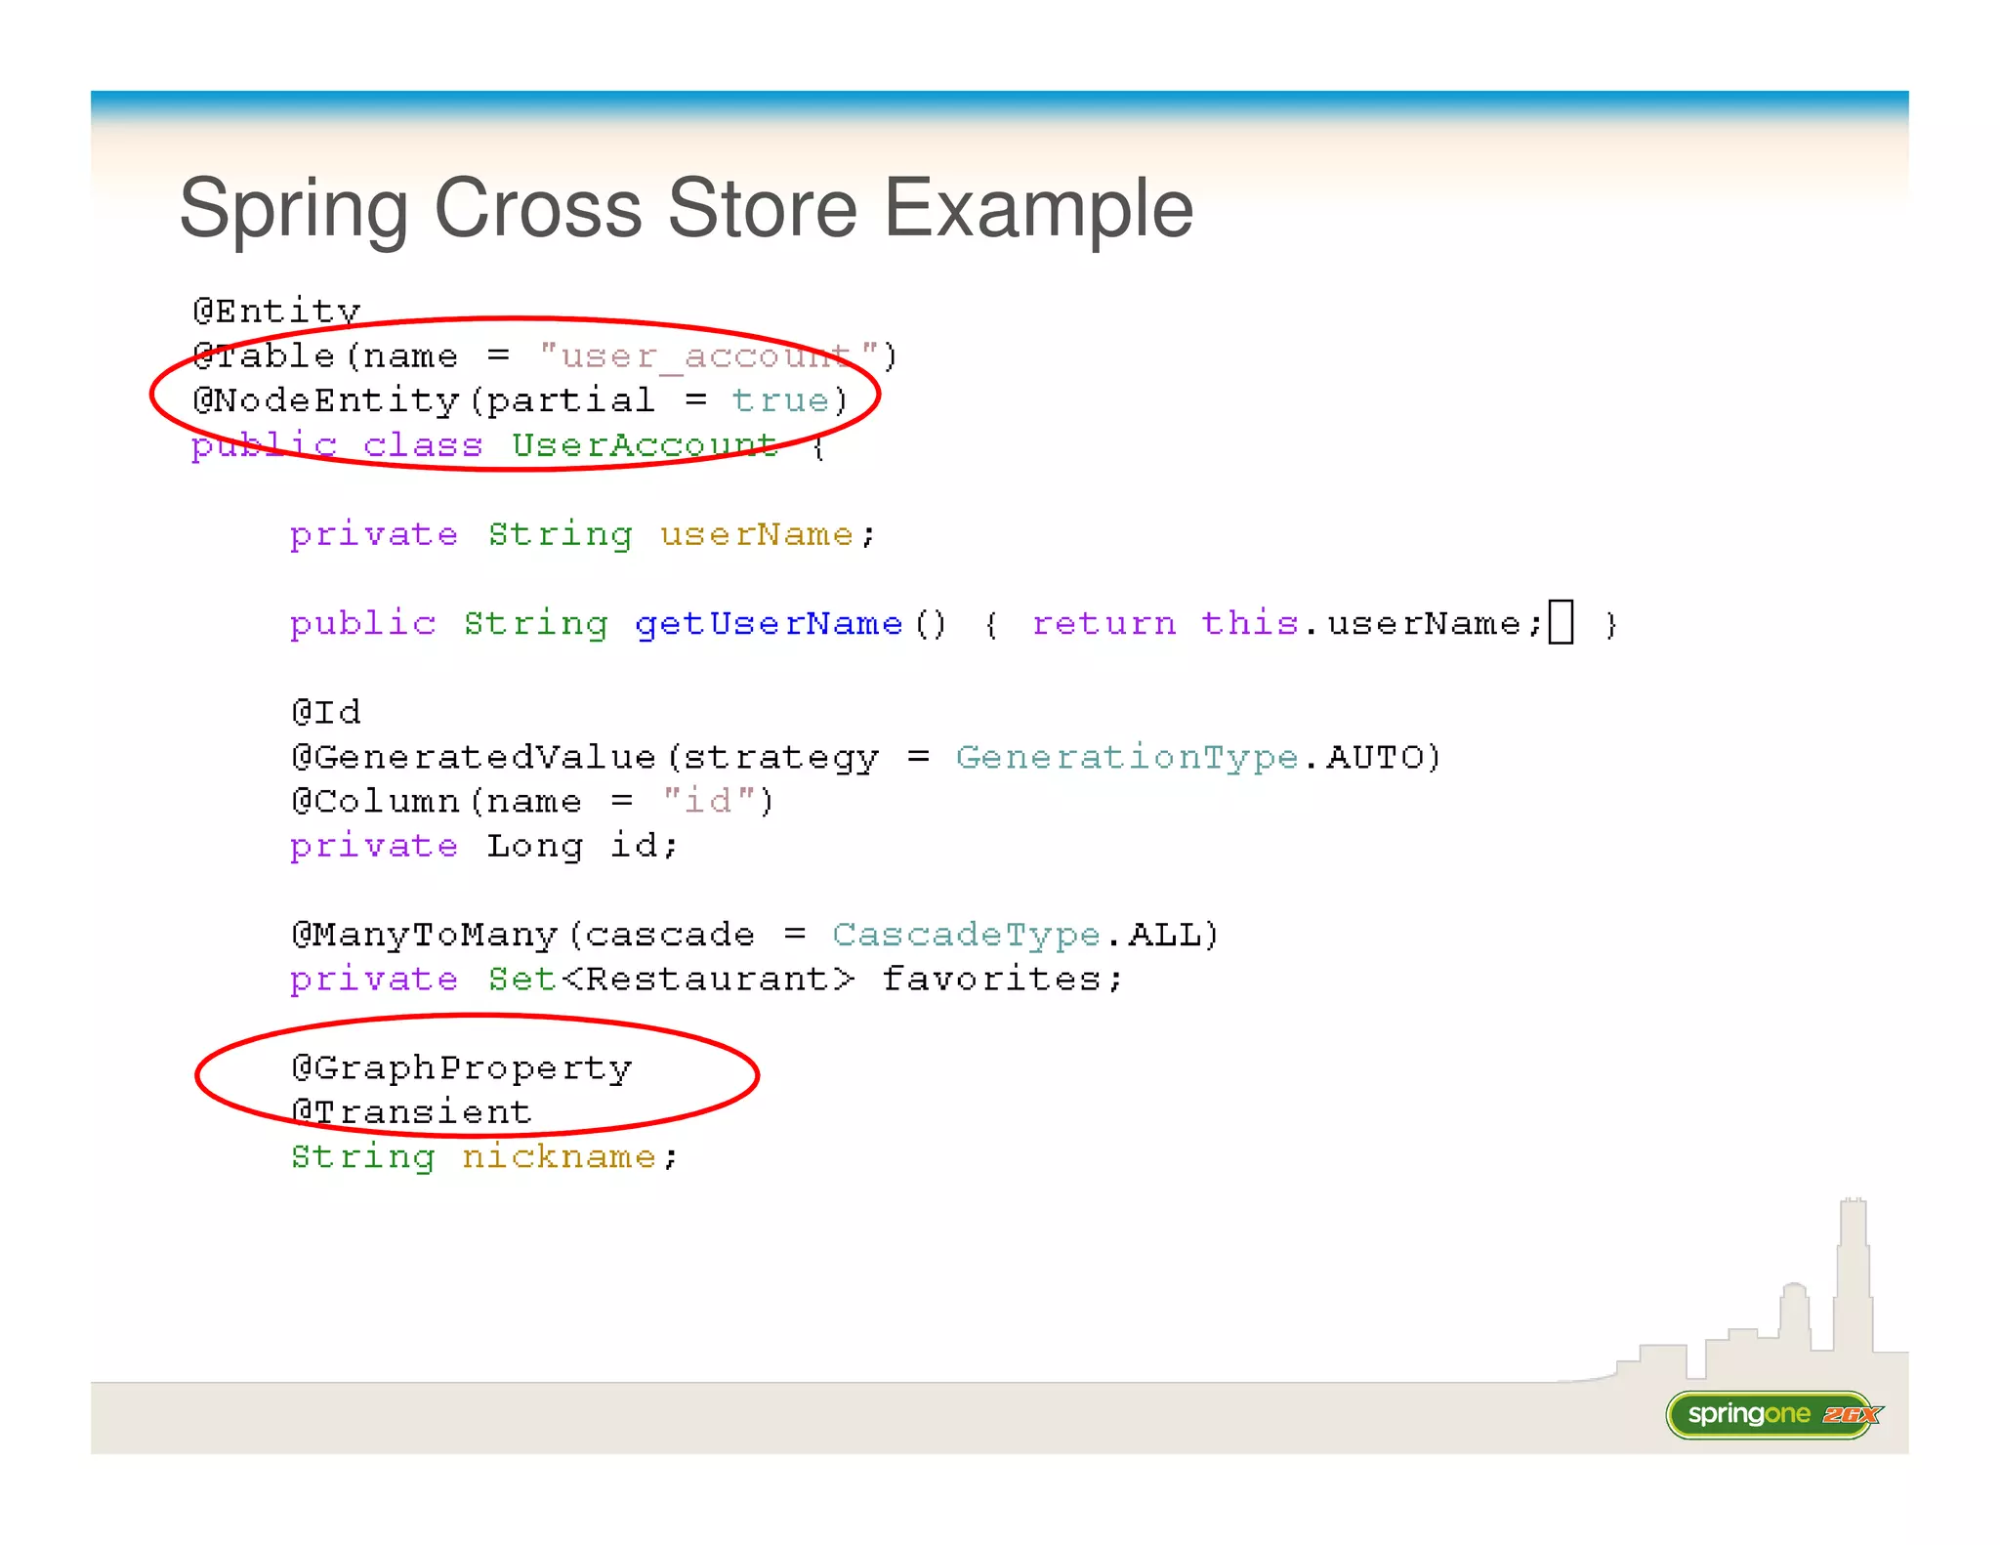This screenshot has height=1545, width=2000.
Task: Click the "@Table(name = "user_account")" line
Action: point(544,355)
